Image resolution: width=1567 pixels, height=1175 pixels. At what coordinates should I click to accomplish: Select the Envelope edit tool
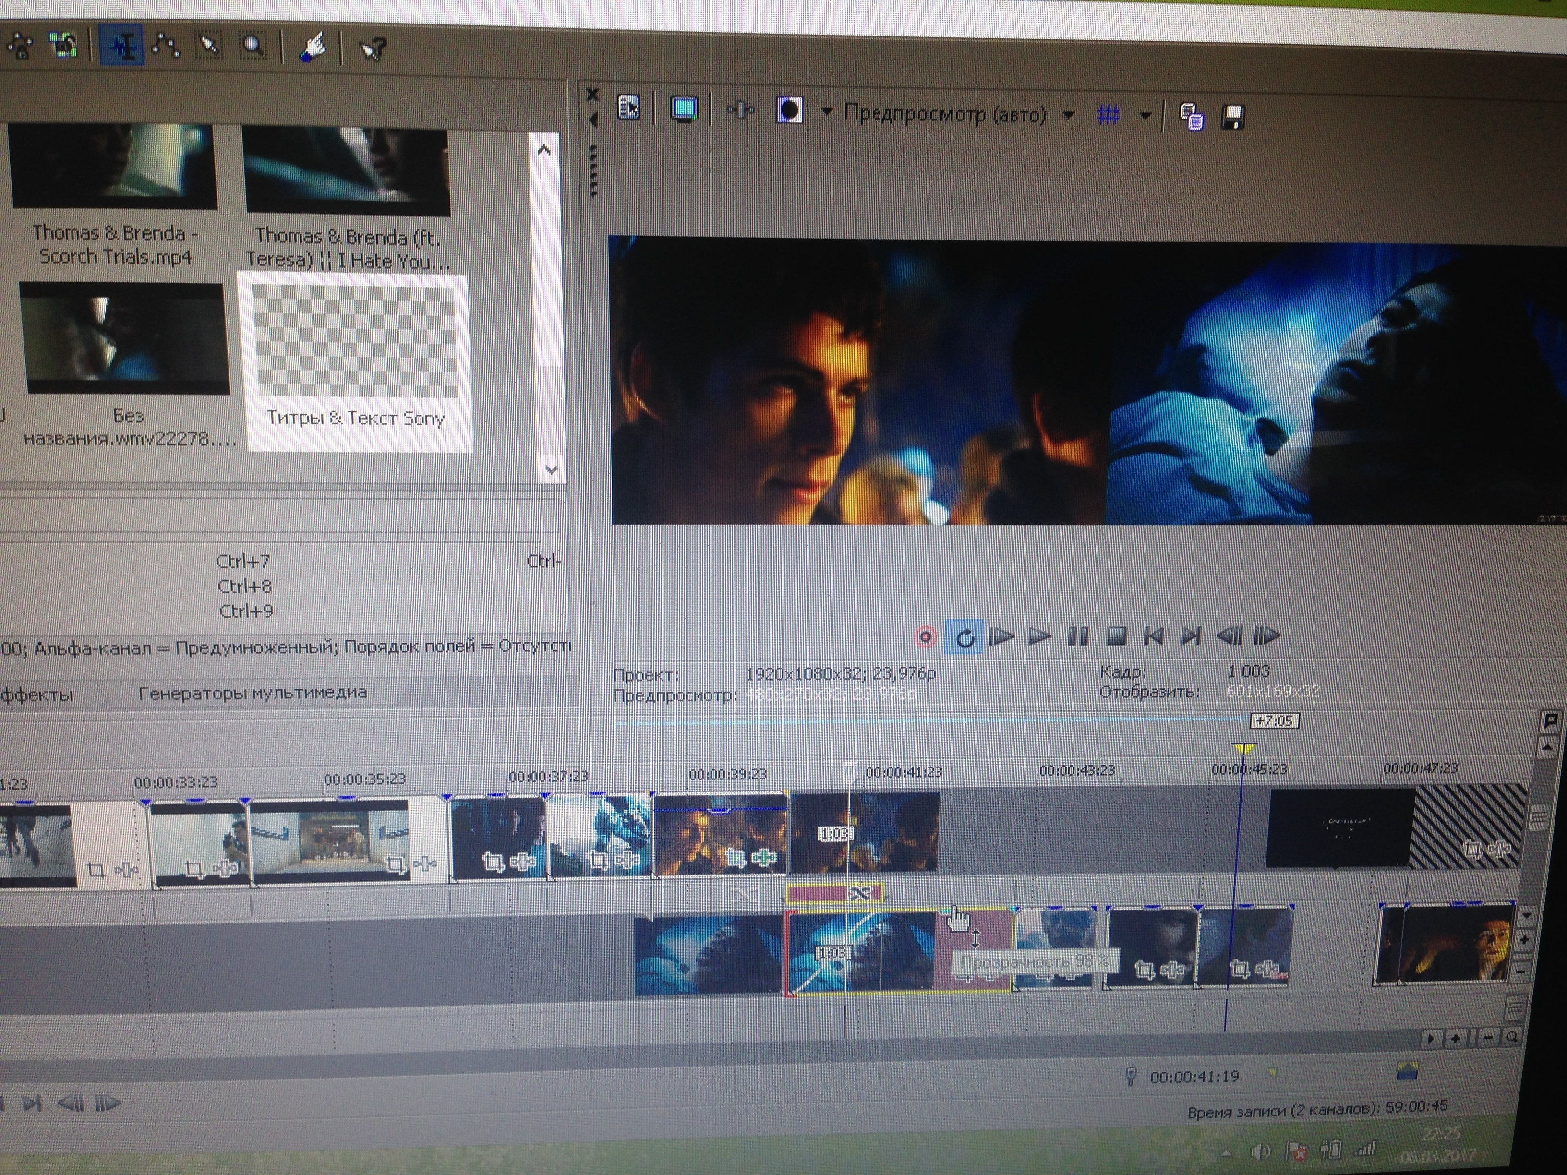[166, 45]
